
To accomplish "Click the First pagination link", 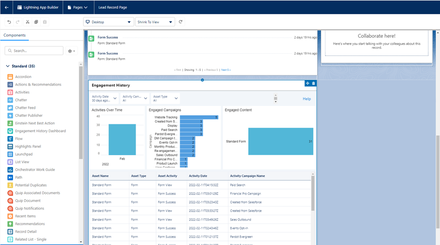I will 178,70.
